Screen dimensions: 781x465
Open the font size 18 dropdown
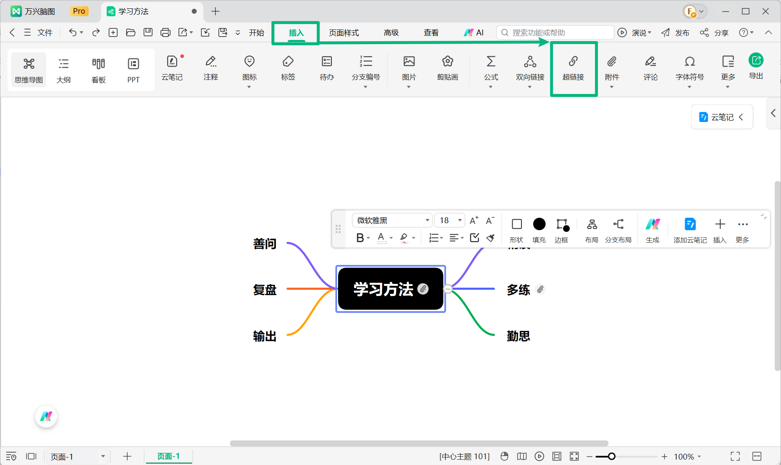450,220
